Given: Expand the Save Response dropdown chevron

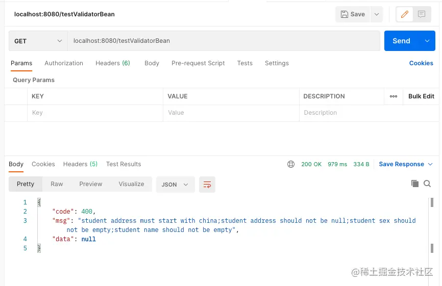Looking at the screenshot, I should coord(430,164).
